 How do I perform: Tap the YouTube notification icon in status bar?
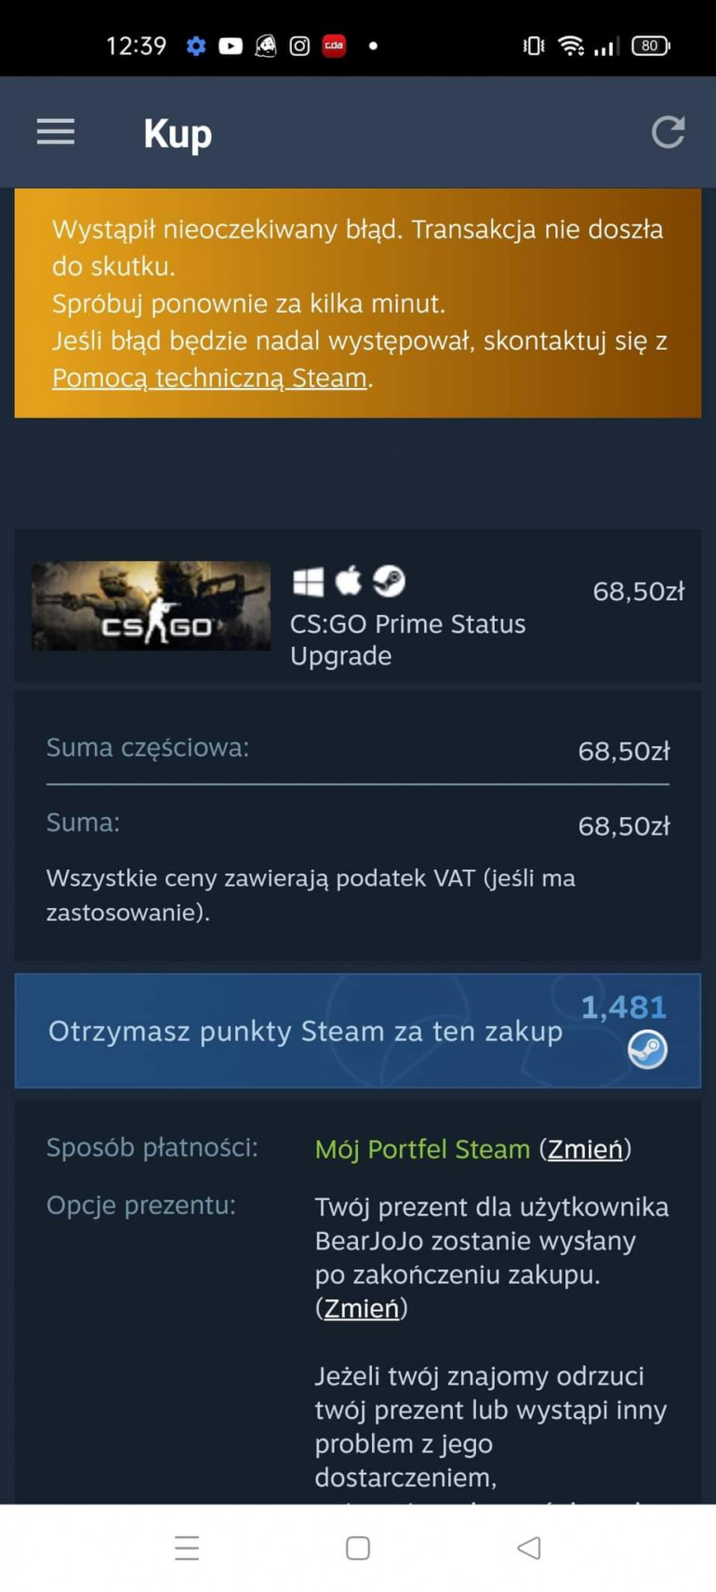pos(231,46)
